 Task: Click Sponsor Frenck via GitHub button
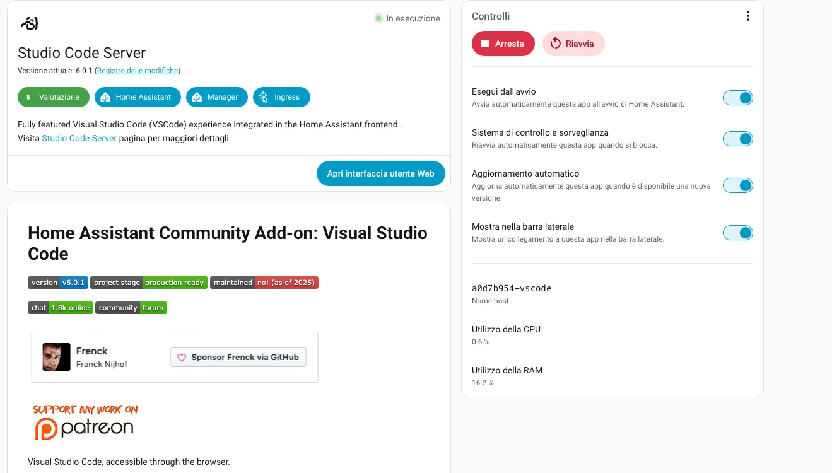coord(238,357)
